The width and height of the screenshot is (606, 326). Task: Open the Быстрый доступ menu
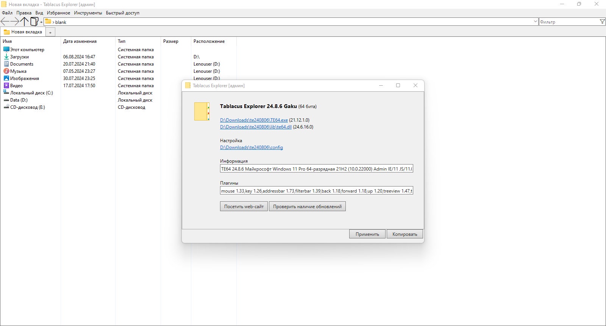(x=123, y=13)
